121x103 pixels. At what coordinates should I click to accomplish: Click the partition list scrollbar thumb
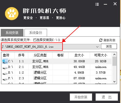pos(114,61)
